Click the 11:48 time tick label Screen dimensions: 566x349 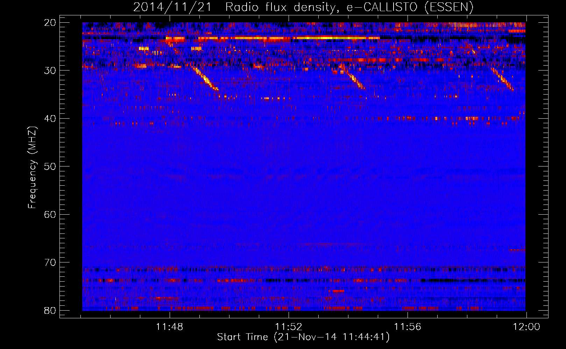(x=170, y=327)
